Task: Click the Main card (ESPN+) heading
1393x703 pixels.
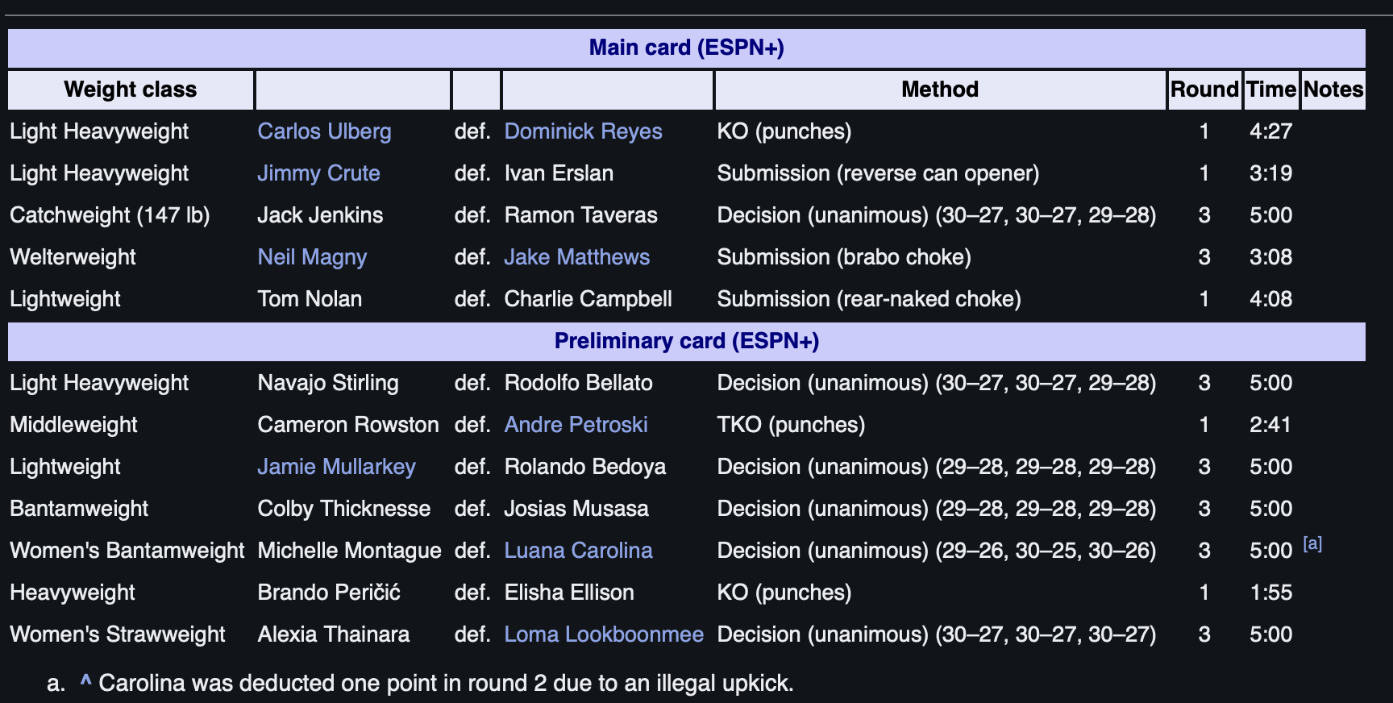Action: coord(687,48)
